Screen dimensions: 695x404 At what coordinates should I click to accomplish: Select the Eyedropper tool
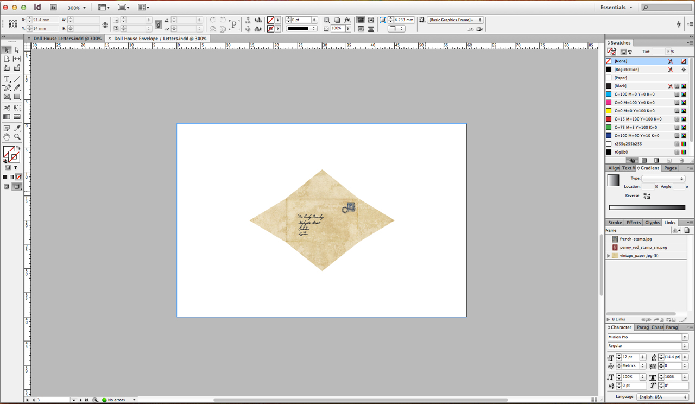point(17,128)
